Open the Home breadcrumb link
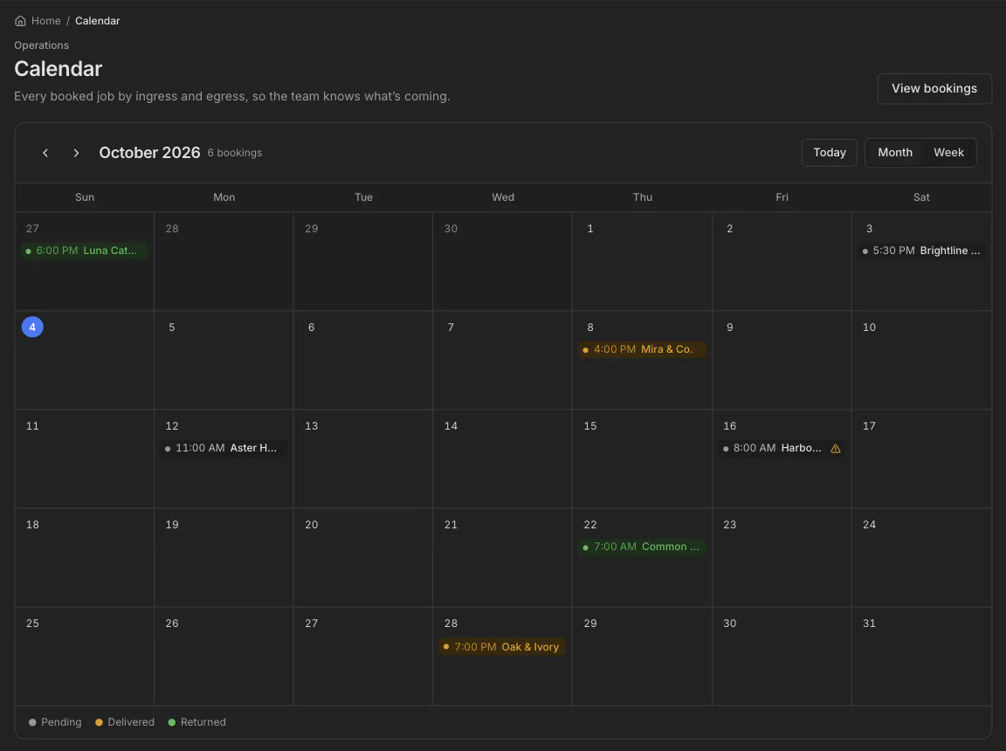 click(x=46, y=21)
